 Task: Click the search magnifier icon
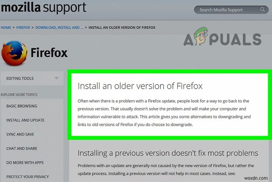tap(263, 10)
